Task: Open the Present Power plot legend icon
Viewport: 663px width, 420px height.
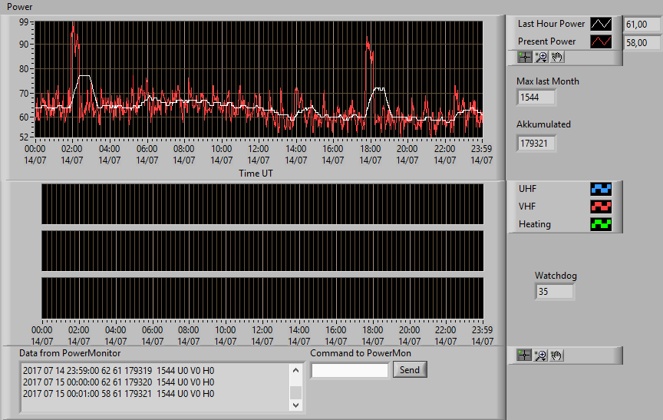Action: coord(601,41)
